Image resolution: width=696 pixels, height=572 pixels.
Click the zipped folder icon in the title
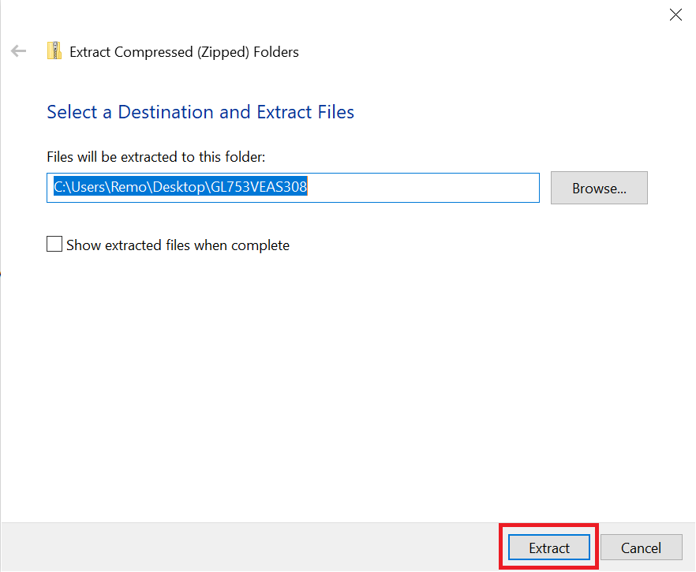point(54,51)
